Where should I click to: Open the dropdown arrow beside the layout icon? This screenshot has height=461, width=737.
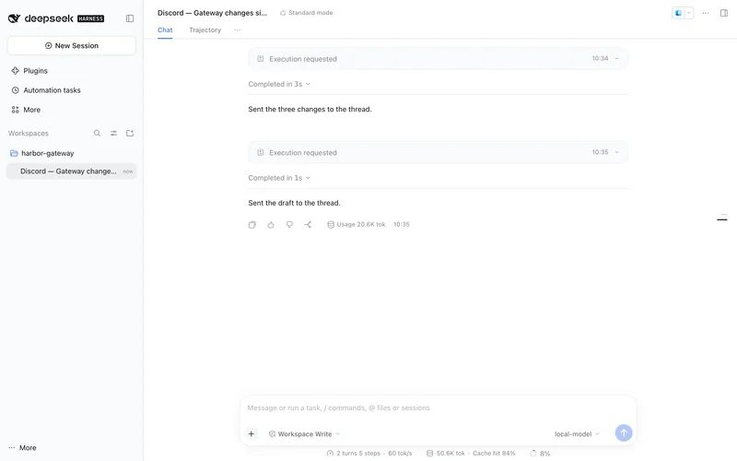(688, 13)
